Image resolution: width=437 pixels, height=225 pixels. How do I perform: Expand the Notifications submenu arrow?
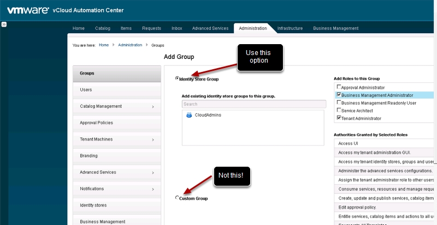[153, 190]
